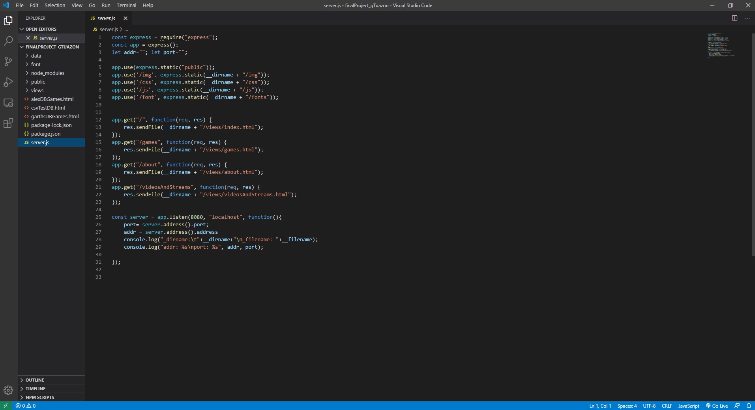Change the CRLF line ending setting
Image resolution: width=755 pixels, height=410 pixels.
tap(667, 406)
